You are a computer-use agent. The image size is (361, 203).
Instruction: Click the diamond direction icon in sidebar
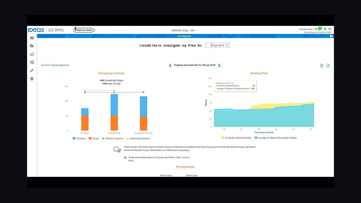click(x=32, y=79)
